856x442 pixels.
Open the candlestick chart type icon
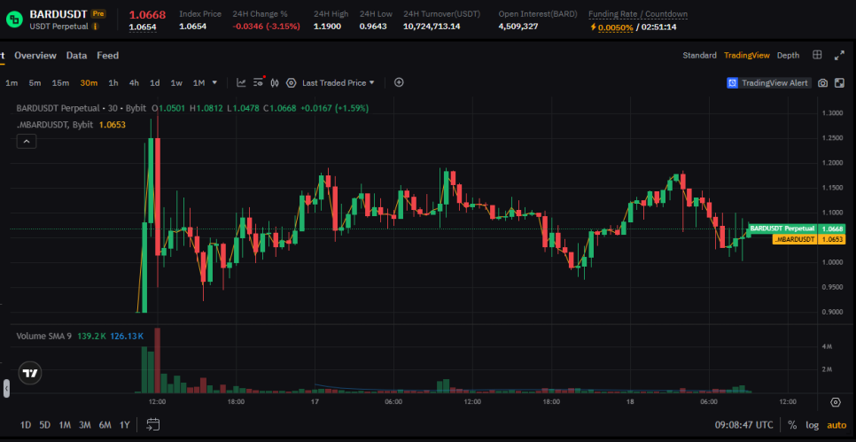pyautogui.click(x=275, y=83)
